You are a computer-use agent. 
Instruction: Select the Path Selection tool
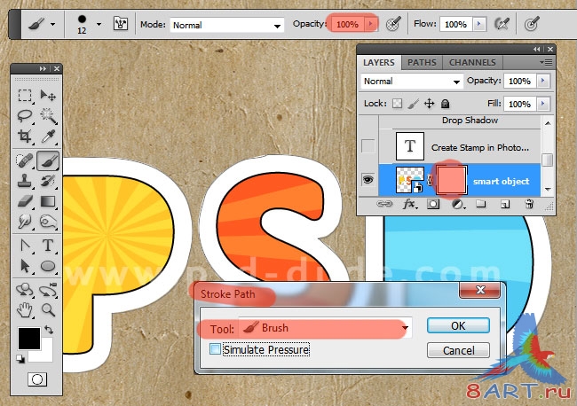point(25,266)
